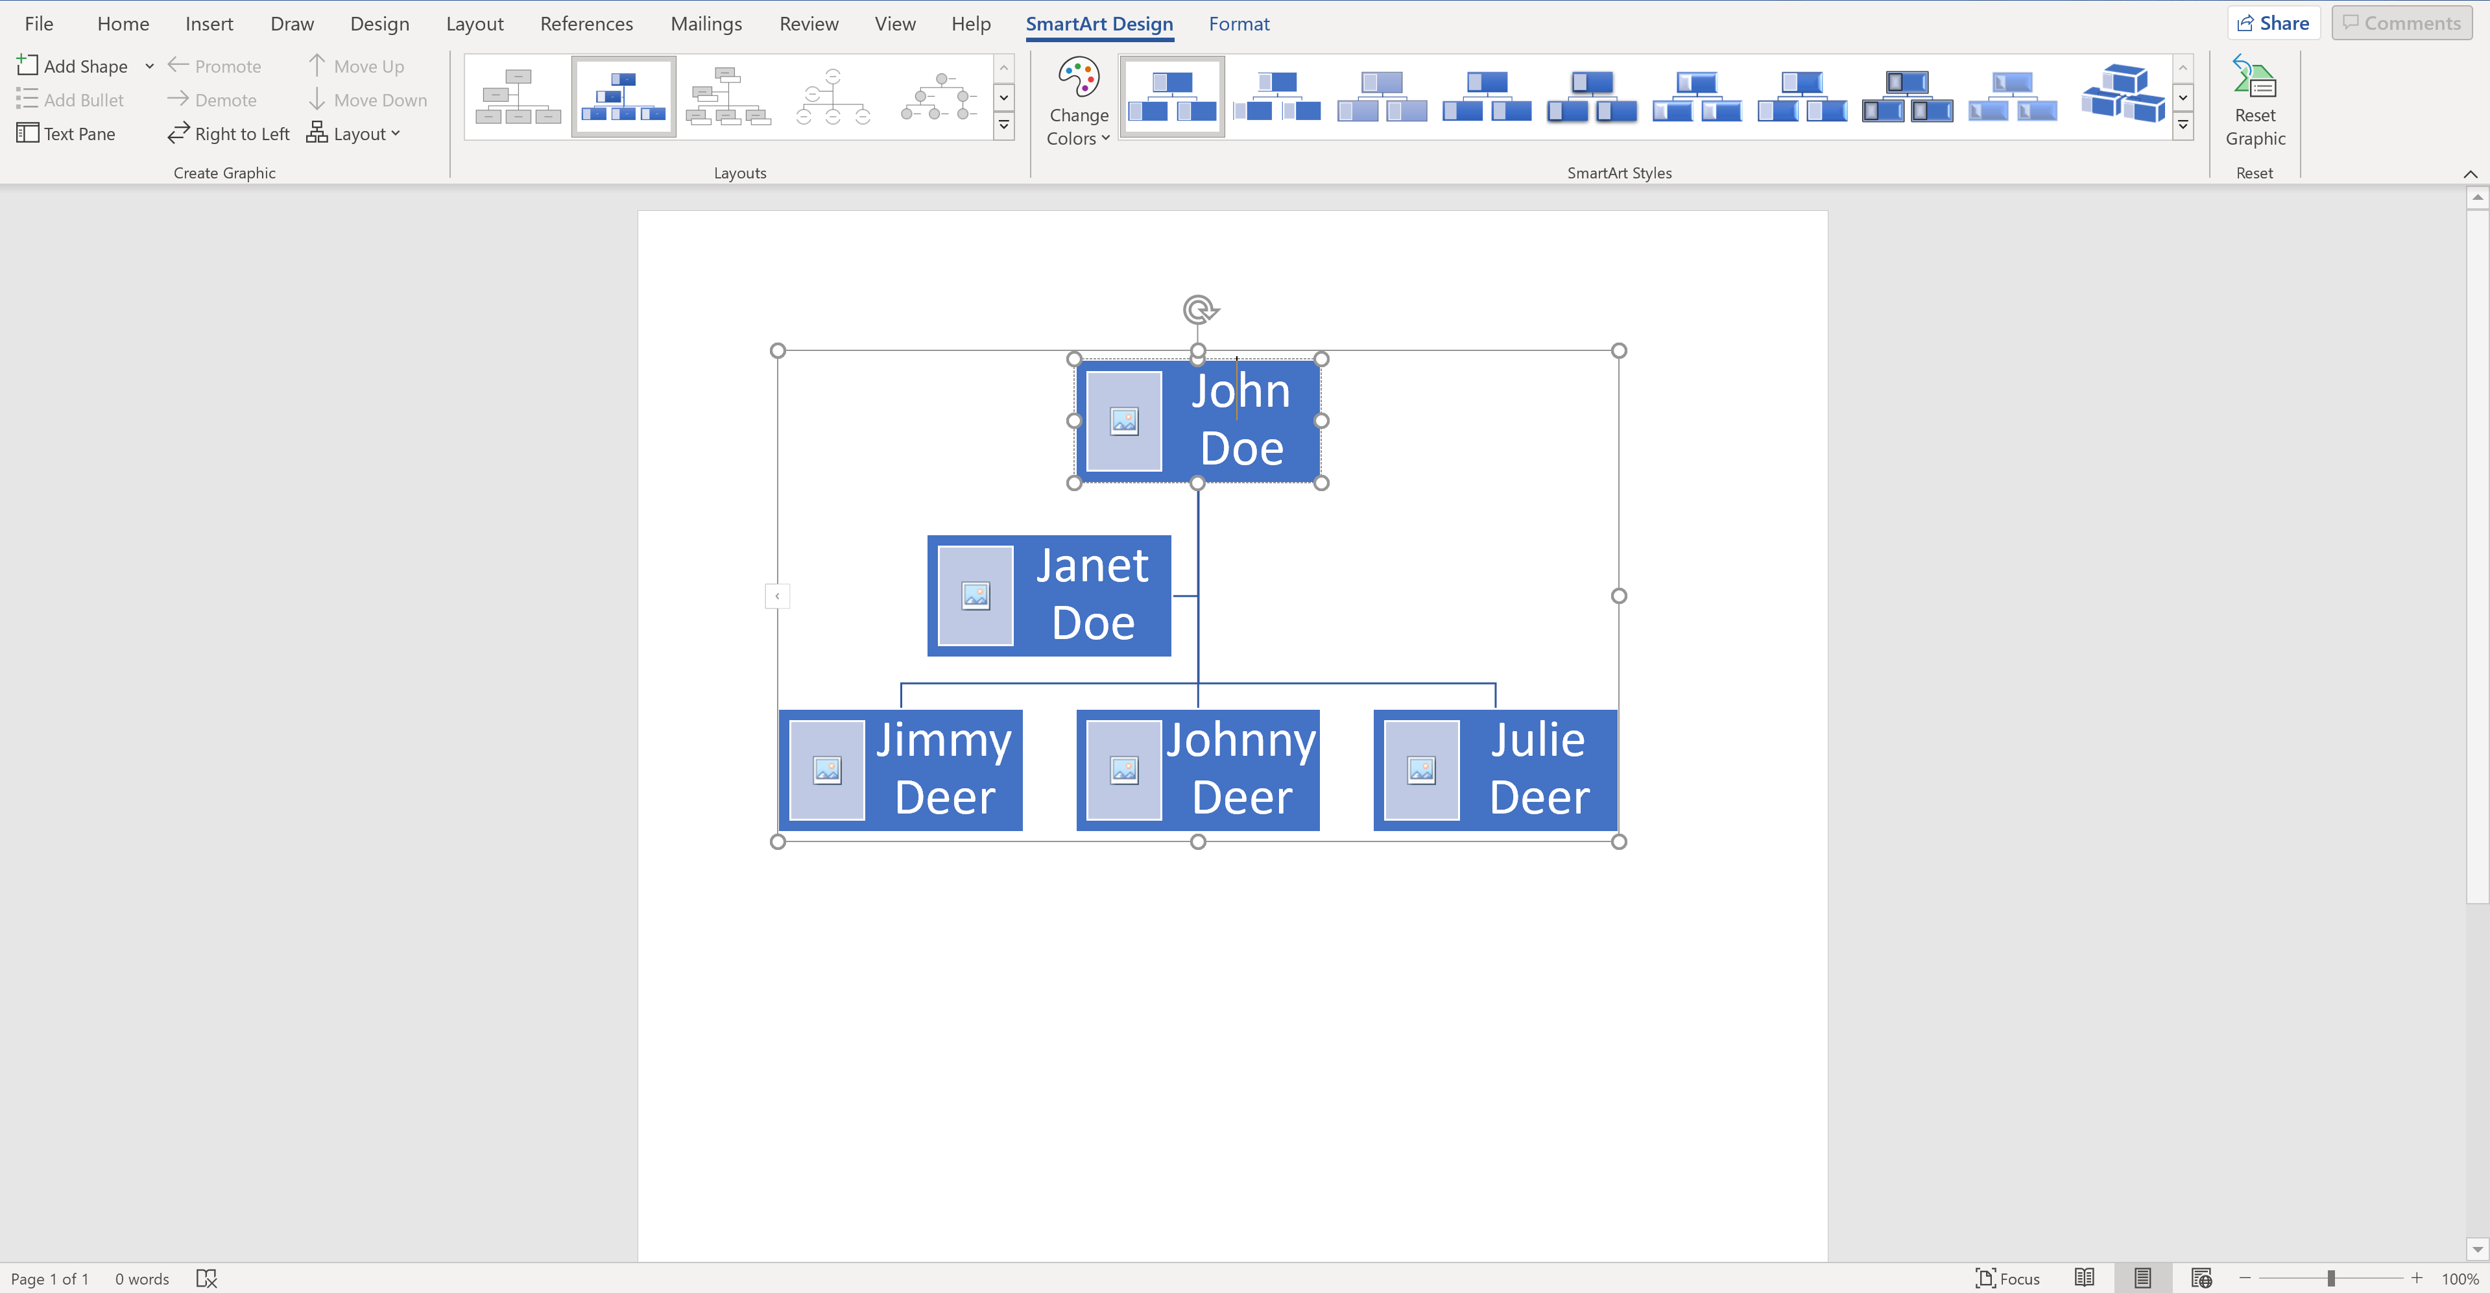Viewport: 2490px width, 1293px height.
Task: Open the spelling proofing status icon
Action: click(x=206, y=1277)
